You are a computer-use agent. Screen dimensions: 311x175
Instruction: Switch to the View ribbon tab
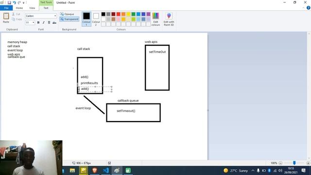click(32, 8)
